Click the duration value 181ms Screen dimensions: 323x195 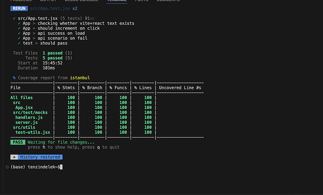49,68
